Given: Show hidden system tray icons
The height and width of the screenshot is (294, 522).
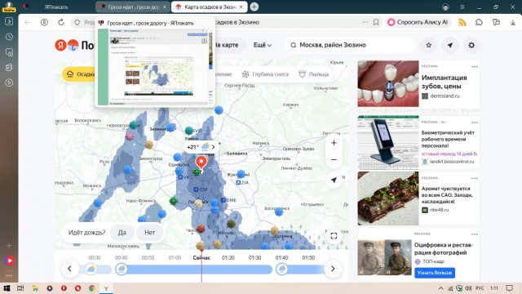Looking at the screenshot, I should tap(441, 288).
